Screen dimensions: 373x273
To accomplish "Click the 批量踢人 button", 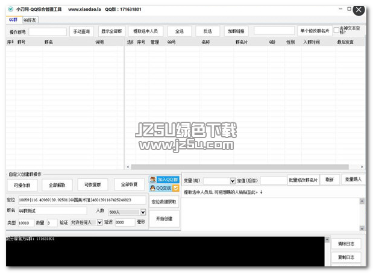I will coord(354,180).
